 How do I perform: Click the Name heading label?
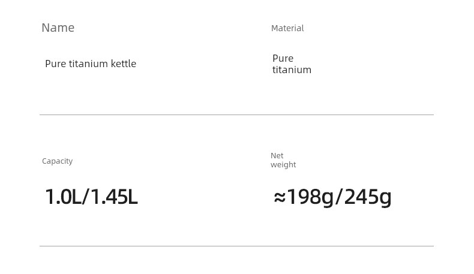[58, 28]
